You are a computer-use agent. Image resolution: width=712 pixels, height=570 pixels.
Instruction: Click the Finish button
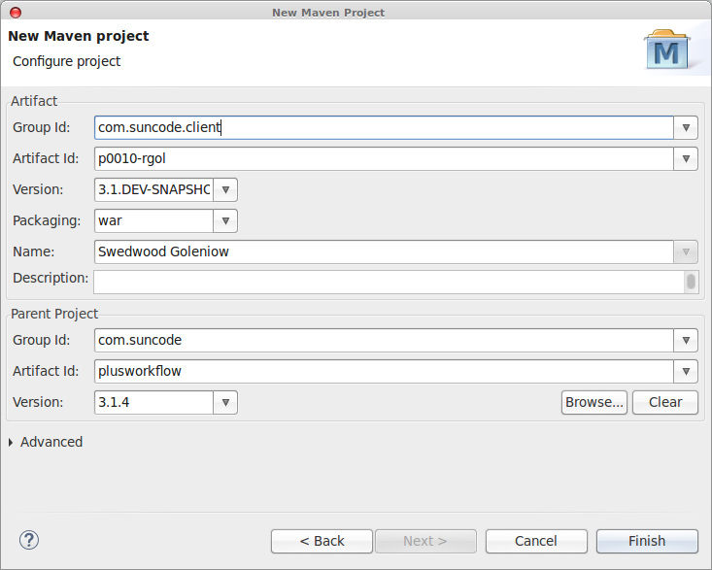pos(647,541)
